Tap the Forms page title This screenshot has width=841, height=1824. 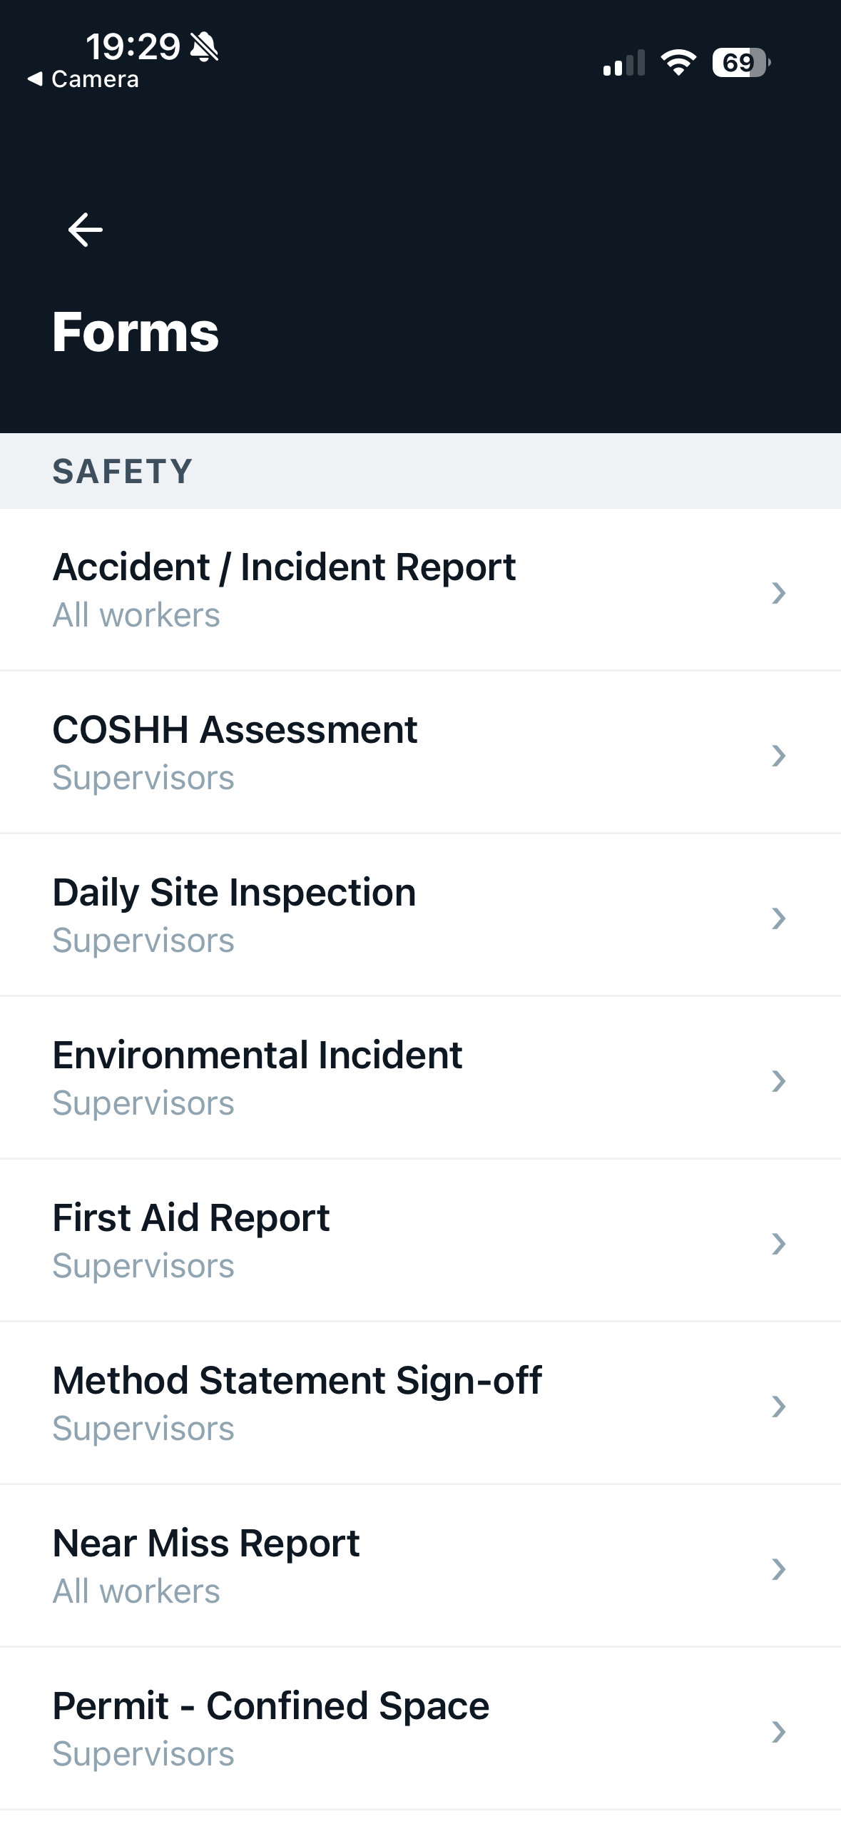coord(136,332)
